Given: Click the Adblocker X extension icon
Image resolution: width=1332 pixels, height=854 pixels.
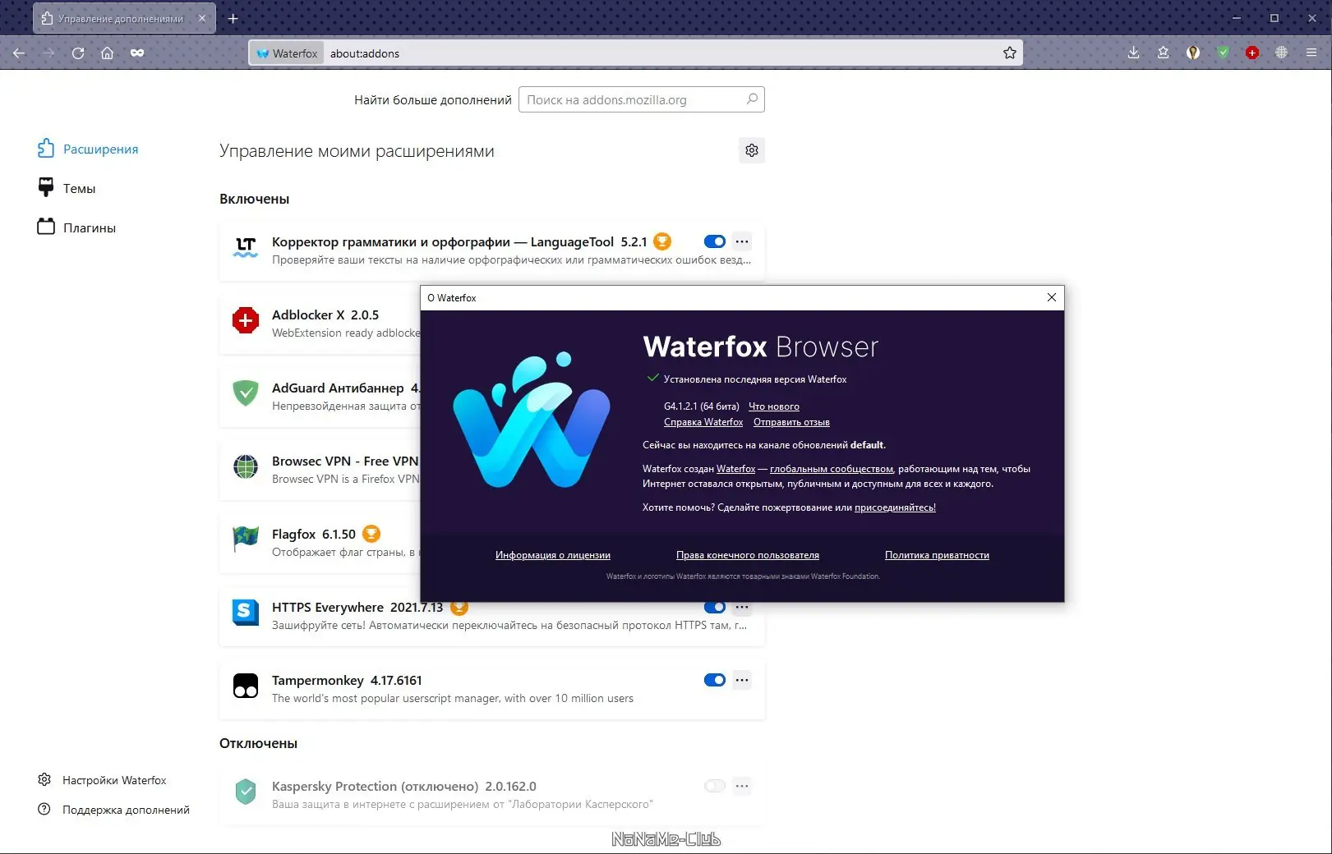Looking at the screenshot, I should tap(246, 320).
